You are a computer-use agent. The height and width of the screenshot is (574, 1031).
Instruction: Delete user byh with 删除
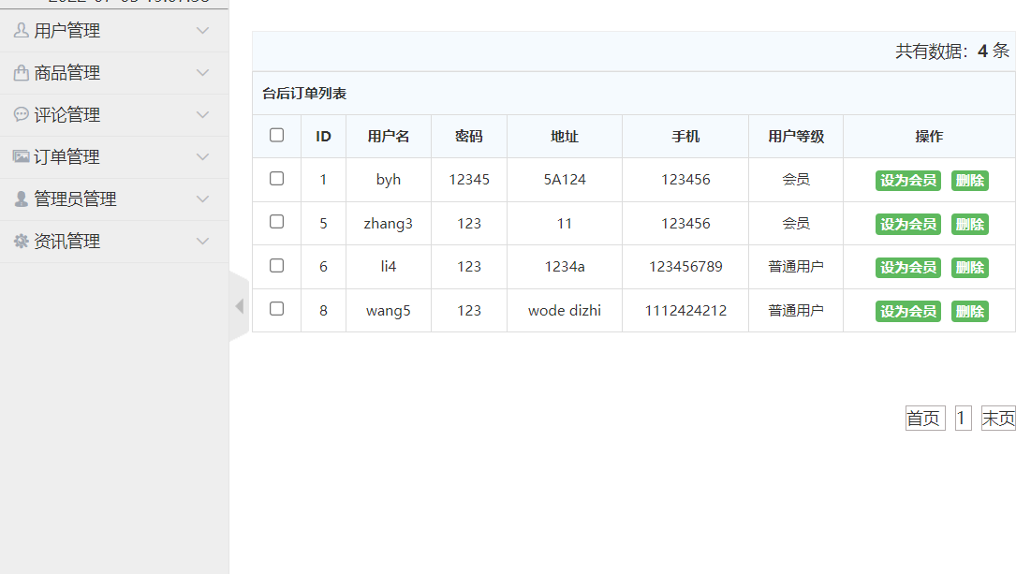[970, 180]
